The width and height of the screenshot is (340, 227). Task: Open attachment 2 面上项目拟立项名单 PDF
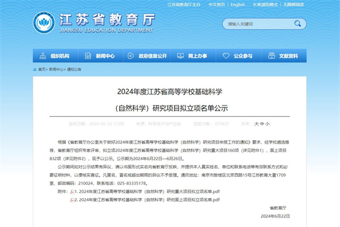(147, 200)
